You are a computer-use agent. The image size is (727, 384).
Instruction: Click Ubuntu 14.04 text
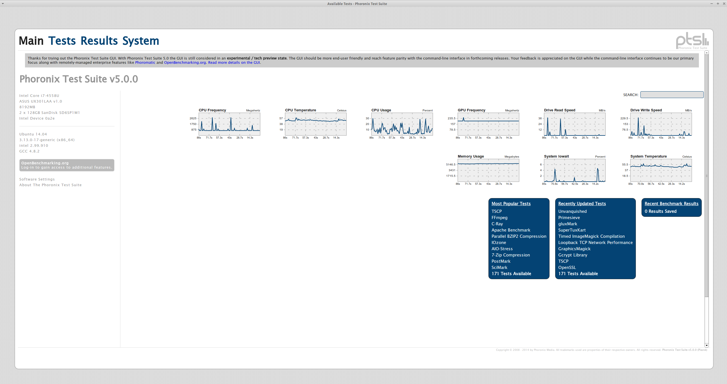pos(33,134)
